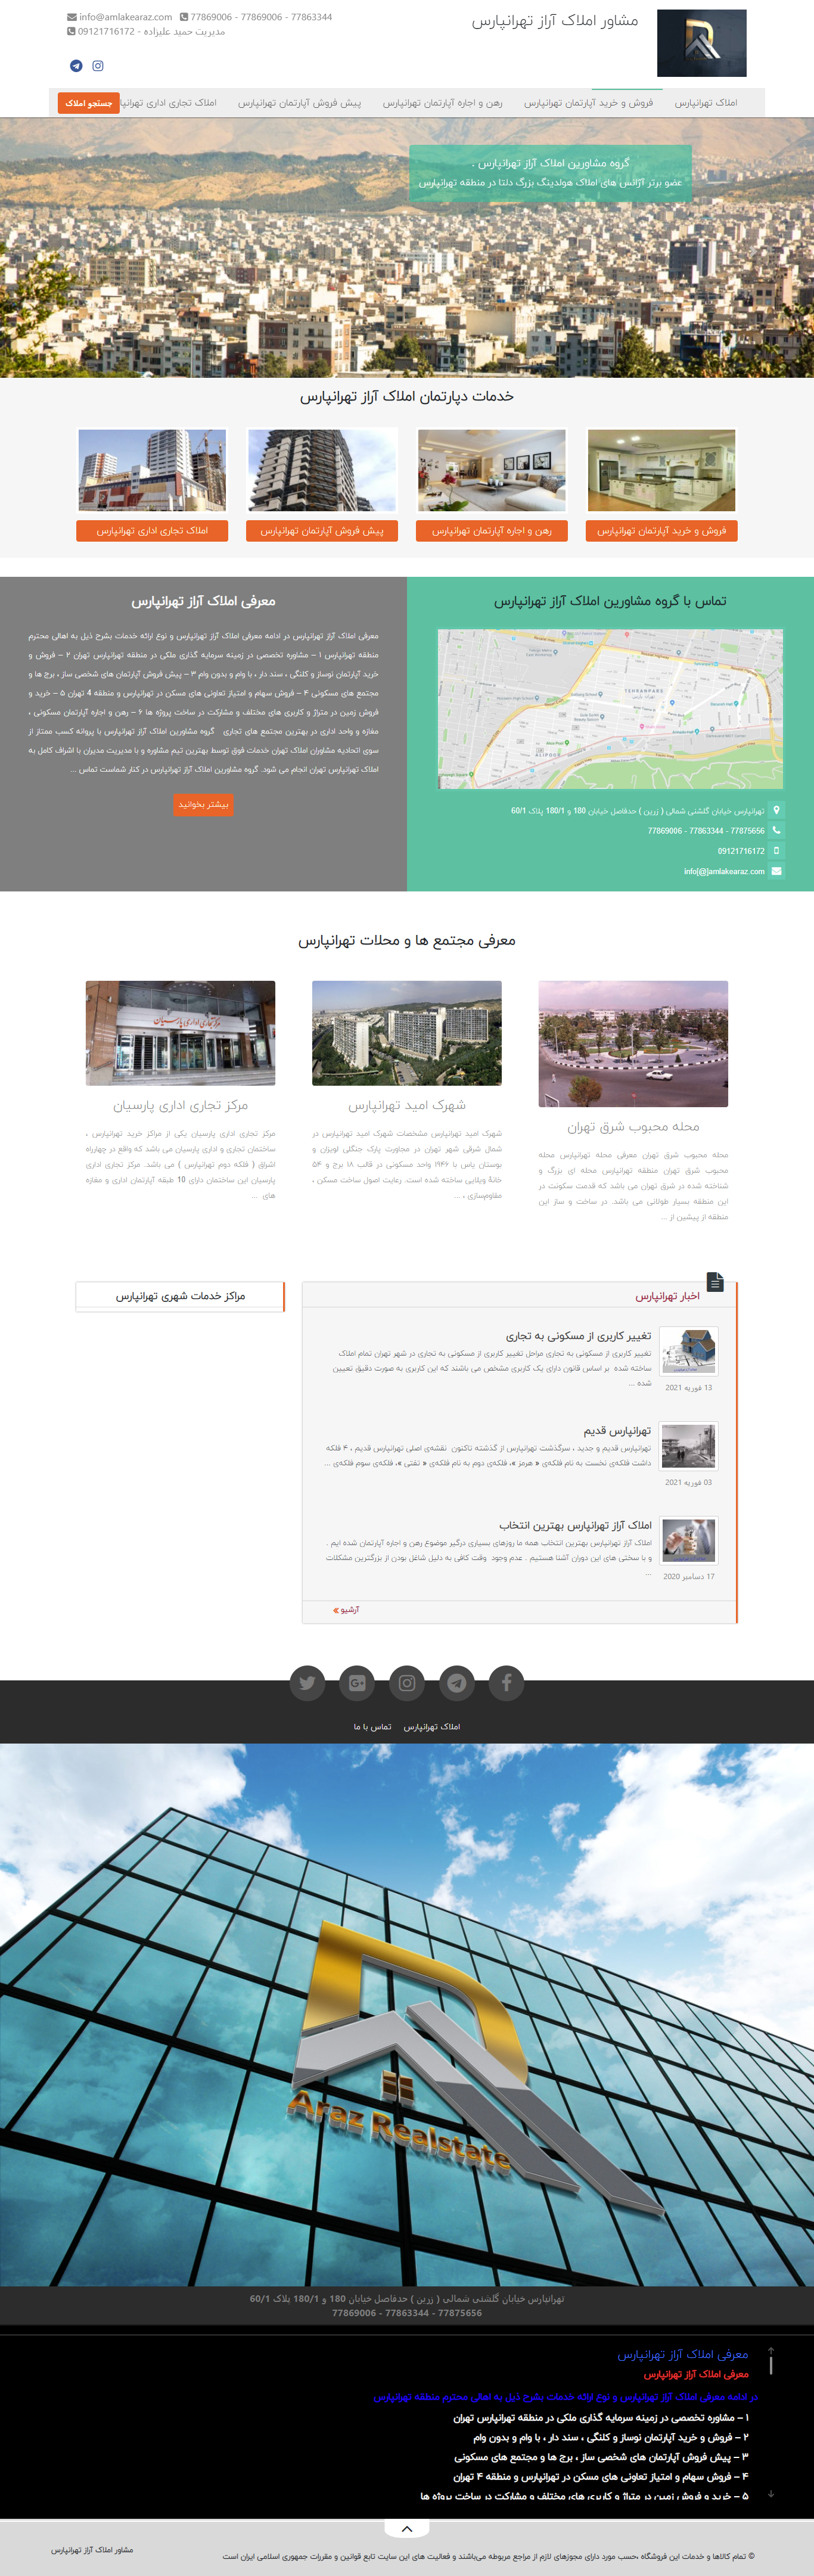814x2576 pixels.
Task: Click the mobile icon beside 09121716172 in header
Action: tap(71, 31)
